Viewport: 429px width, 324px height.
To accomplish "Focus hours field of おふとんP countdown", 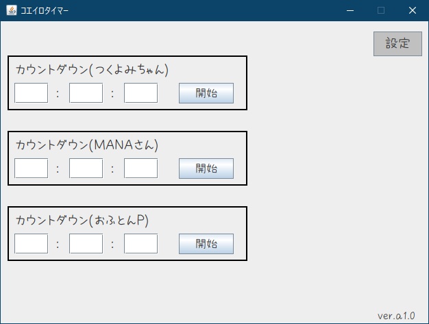I will click(x=31, y=244).
